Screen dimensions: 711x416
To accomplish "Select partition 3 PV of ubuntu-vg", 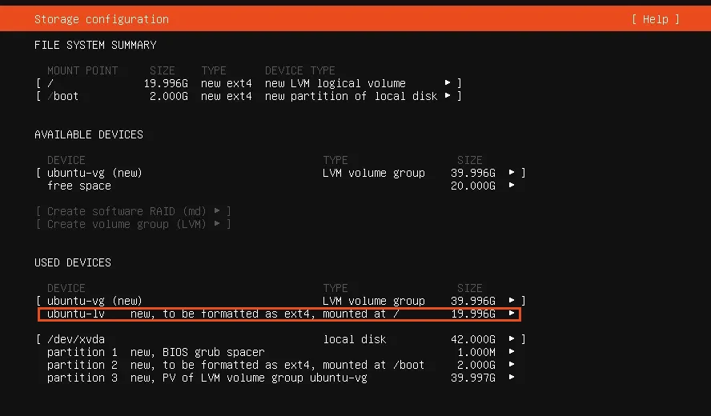I will pos(207,378).
